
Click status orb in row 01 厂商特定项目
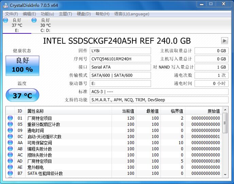[x=10, y=118]
